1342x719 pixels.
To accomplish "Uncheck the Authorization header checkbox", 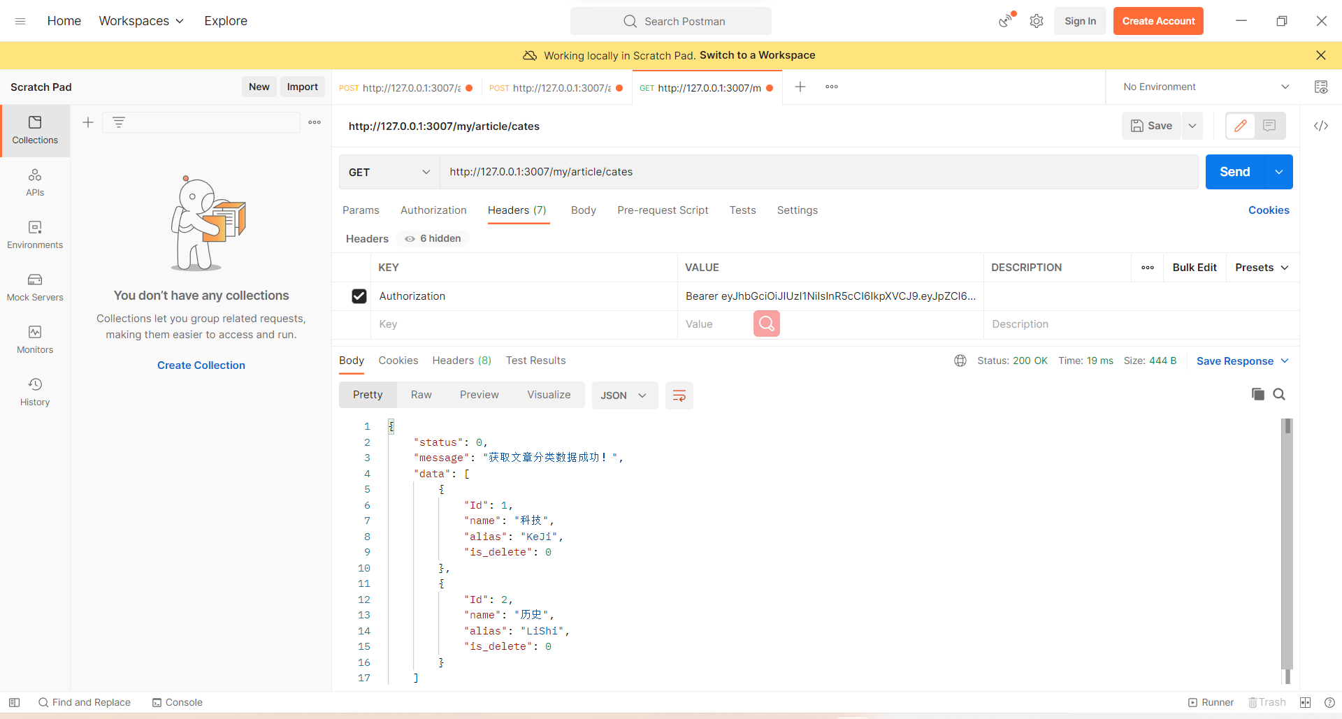I will [359, 296].
